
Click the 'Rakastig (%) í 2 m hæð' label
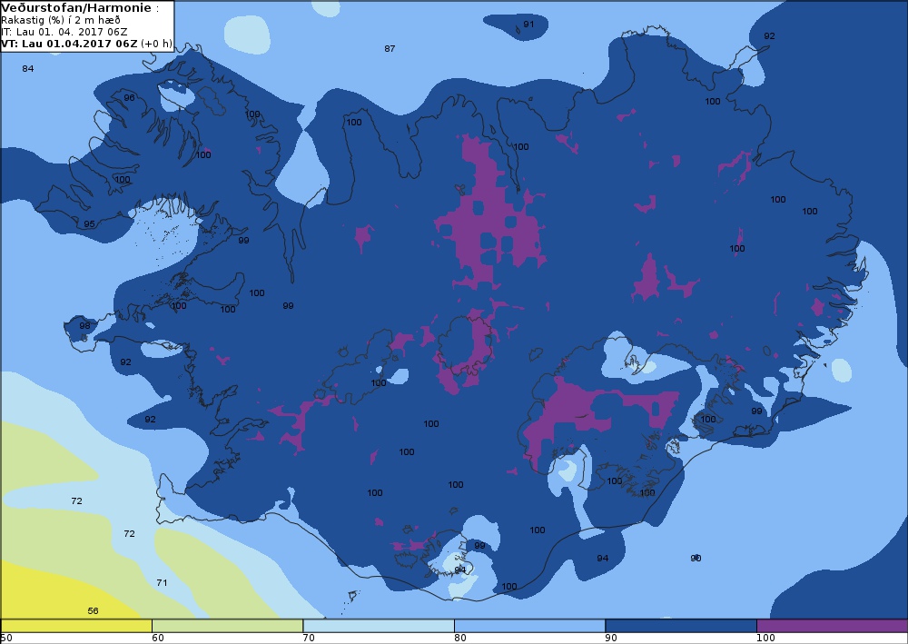(x=61, y=20)
